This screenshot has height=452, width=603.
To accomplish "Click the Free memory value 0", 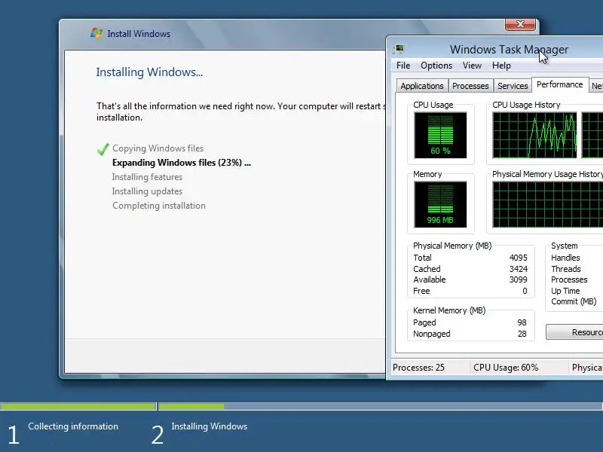I will tap(525, 291).
